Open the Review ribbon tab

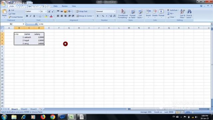65,6
